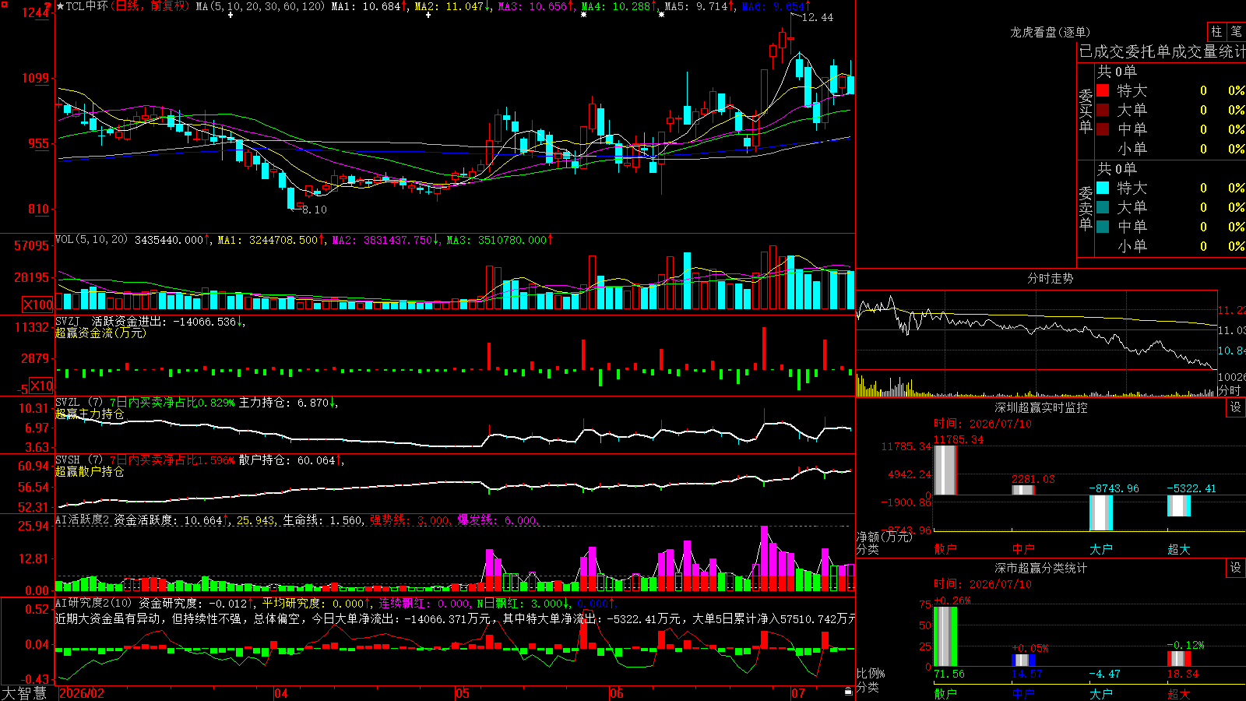The width and height of the screenshot is (1246, 701).
Task: Select the 超大 category under 深市超赢分类统计
Action: tap(1179, 694)
